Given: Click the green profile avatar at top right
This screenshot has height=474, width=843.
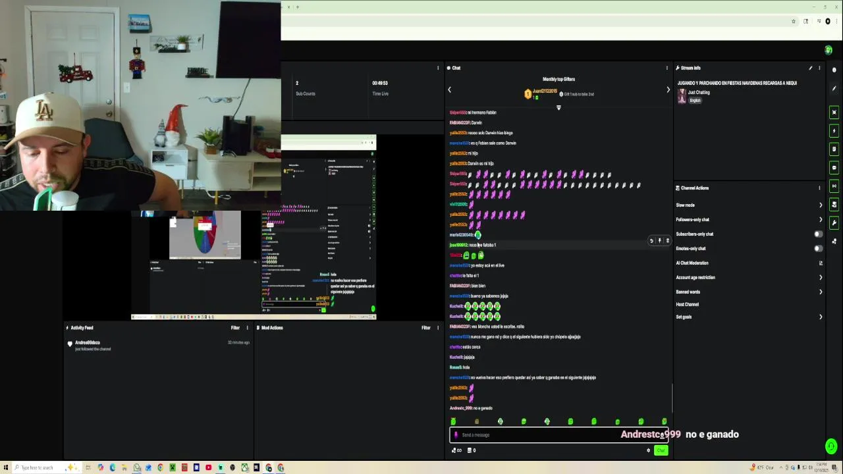Looking at the screenshot, I should (829, 50).
